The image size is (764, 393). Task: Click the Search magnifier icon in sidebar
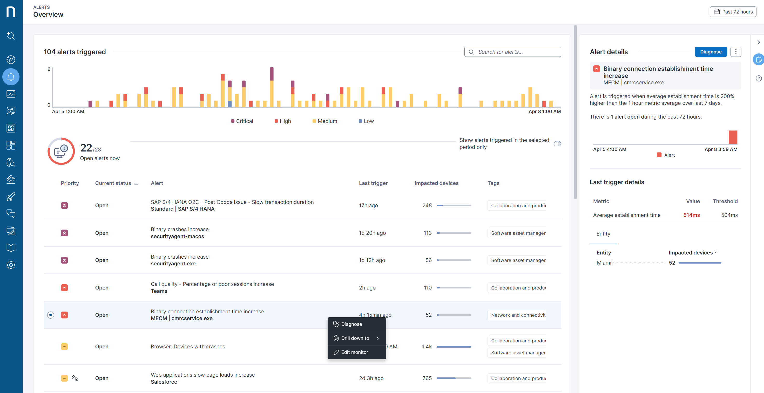tap(11, 36)
